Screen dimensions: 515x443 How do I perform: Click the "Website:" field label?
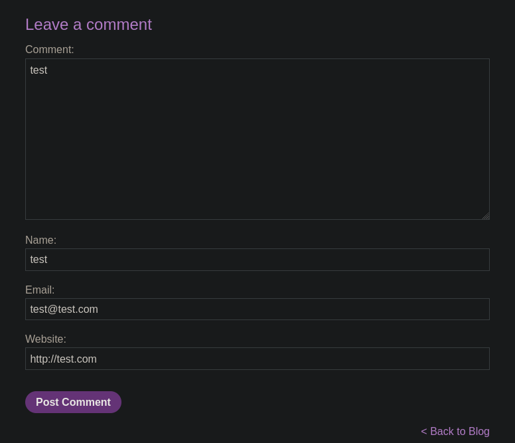pos(46,339)
